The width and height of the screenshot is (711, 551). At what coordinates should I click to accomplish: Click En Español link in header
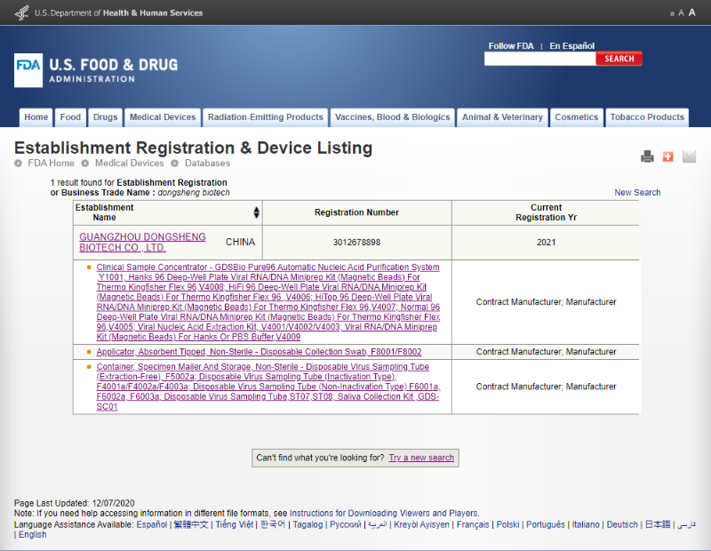[x=571, y=46]
